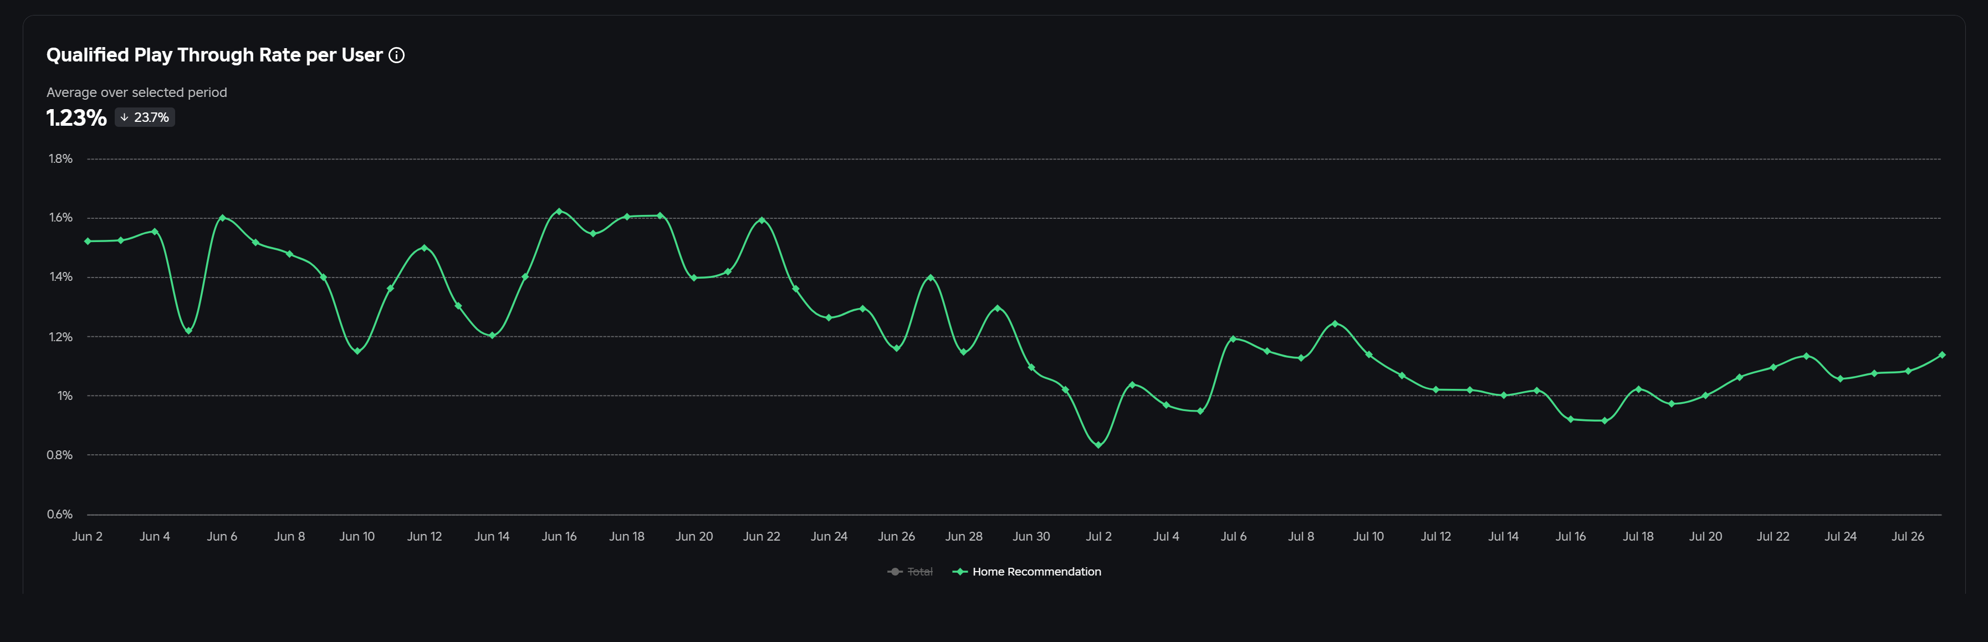Select the Jun 22 peak data point
Image resolution: width=1988 pixels, height=642 pixels.
tap(762, 220)
